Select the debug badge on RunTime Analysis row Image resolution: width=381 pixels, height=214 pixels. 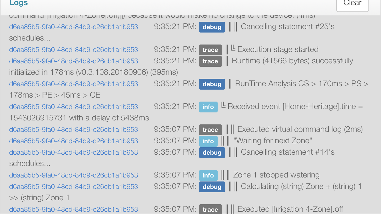[x=212, y=84]
